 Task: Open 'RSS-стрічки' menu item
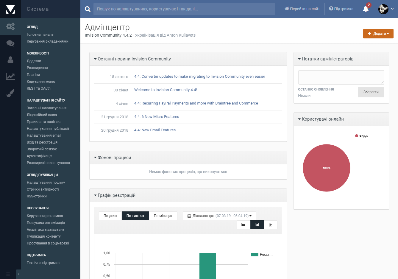pos(37,196)
